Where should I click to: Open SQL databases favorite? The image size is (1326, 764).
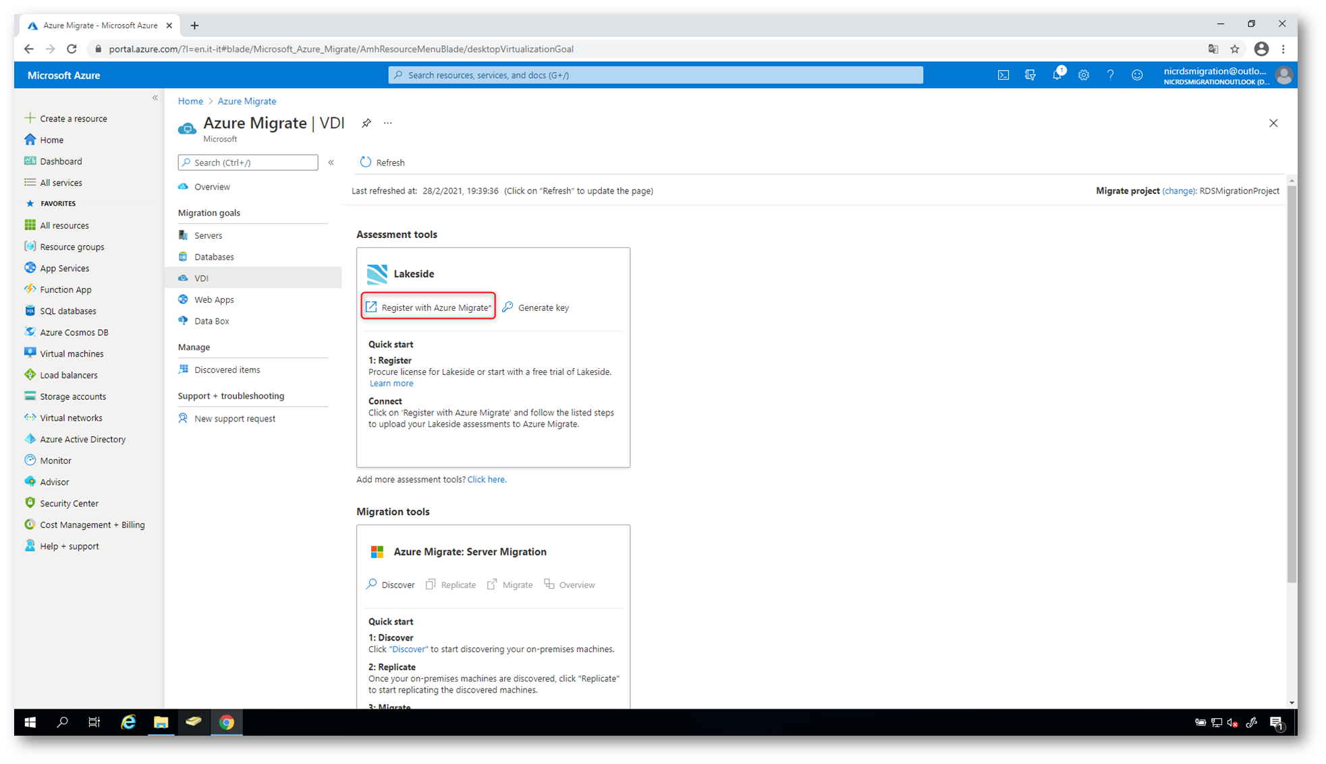tap(60, 311)
